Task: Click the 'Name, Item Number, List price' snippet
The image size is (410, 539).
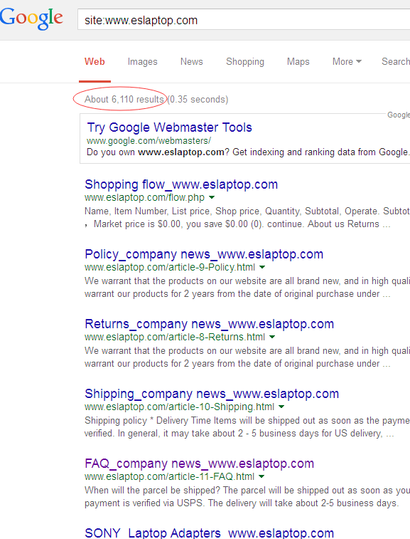Action: 247,218
